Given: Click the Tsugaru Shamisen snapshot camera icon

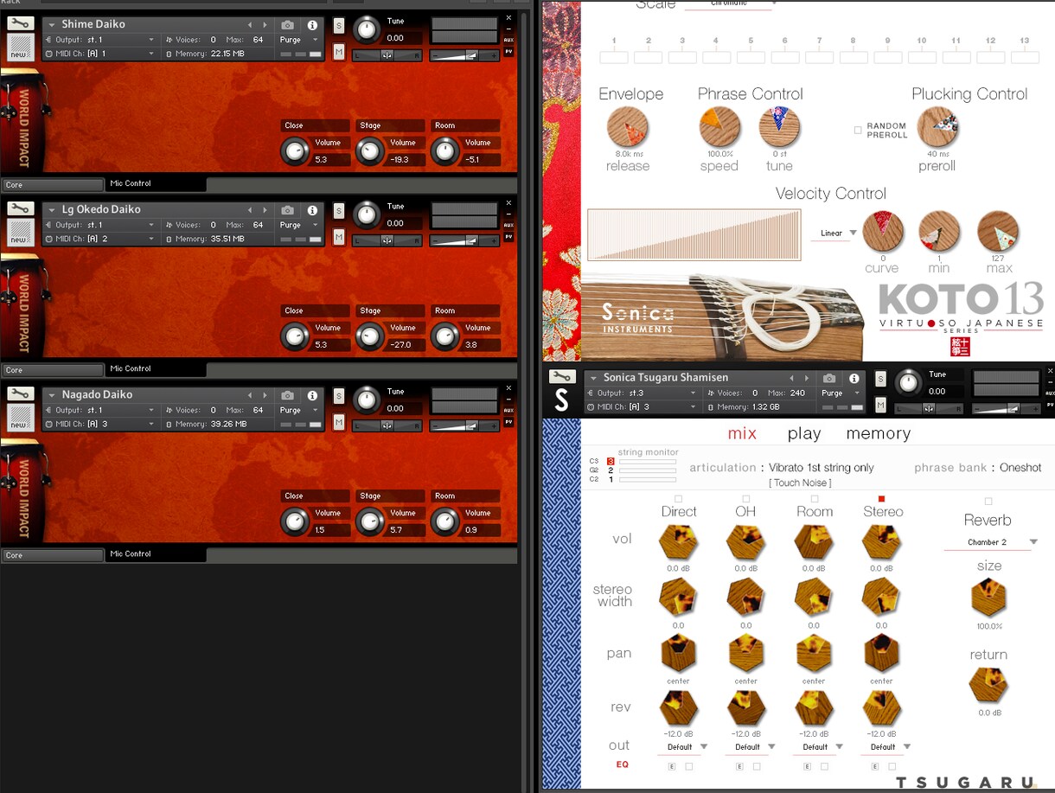Looking at the screenshot, I should [829, 379].
